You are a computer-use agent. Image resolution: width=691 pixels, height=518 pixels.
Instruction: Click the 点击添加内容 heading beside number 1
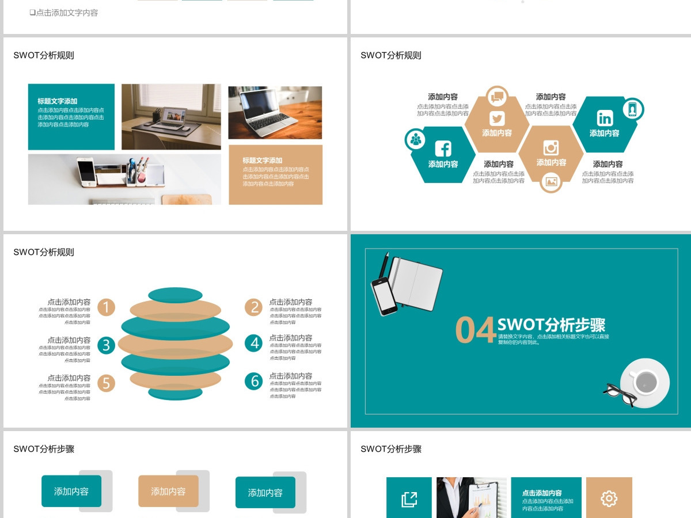click(69, 302)
